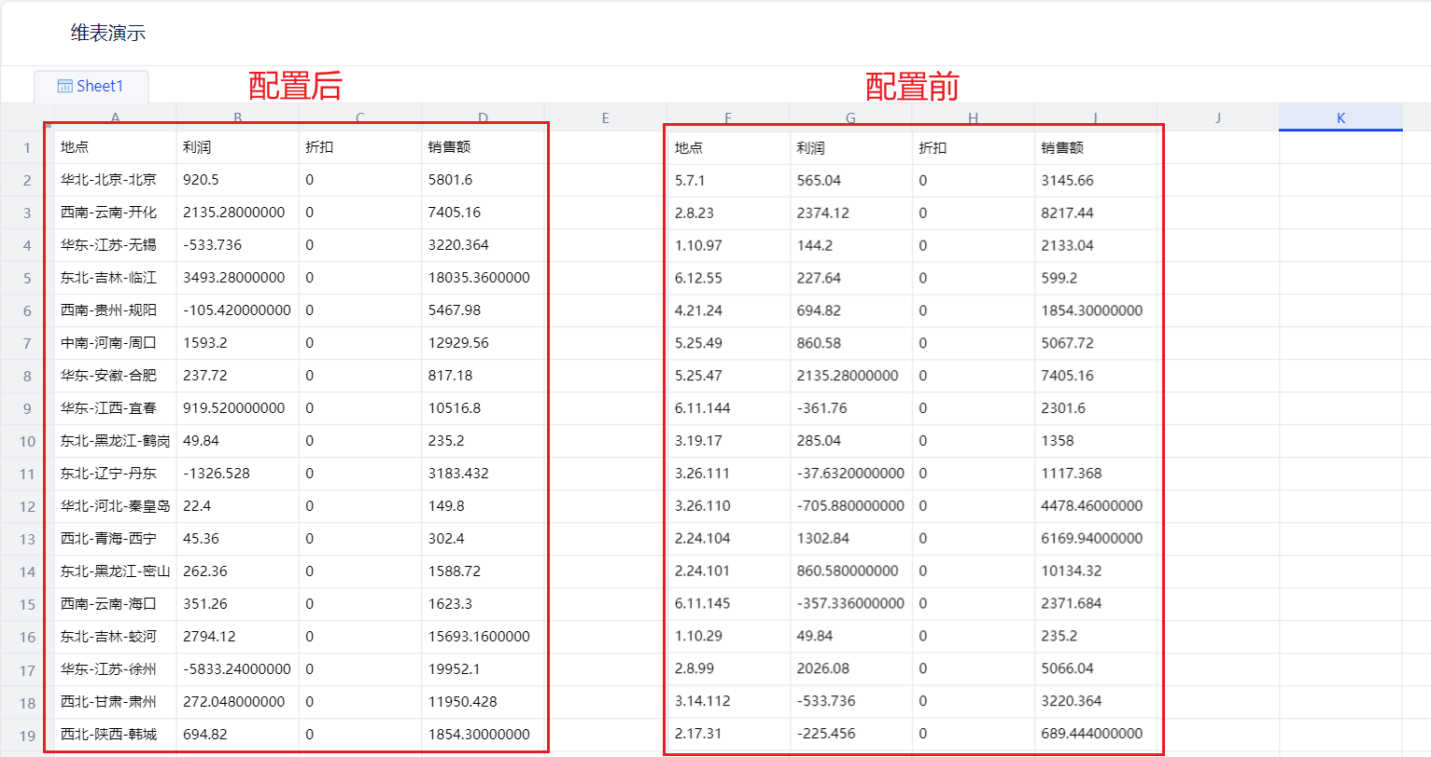The height and width of the screenshot is (757, 1431).
Task: Select cell containing 华北-北京-北京
Action: pyautogui.click(x=108, y=180)
